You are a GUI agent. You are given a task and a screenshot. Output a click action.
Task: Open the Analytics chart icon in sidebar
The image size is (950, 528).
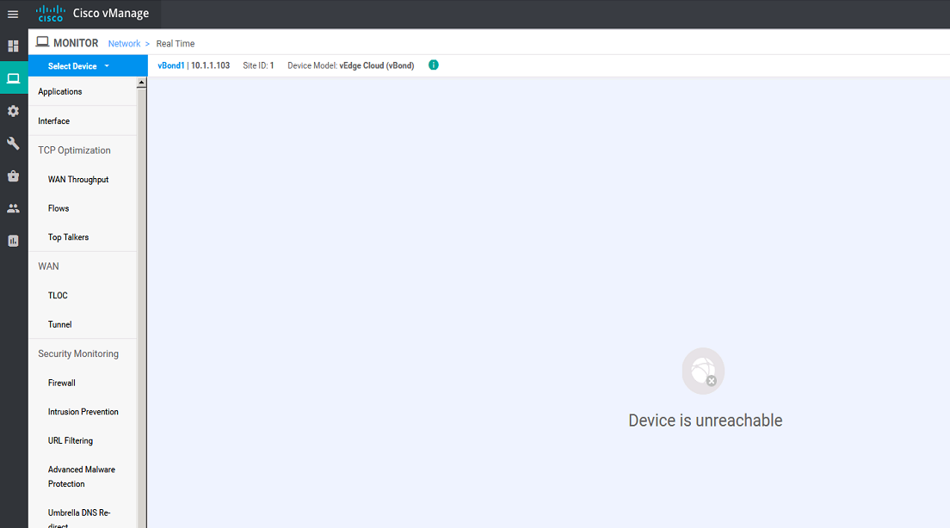(x=13, y=241)
